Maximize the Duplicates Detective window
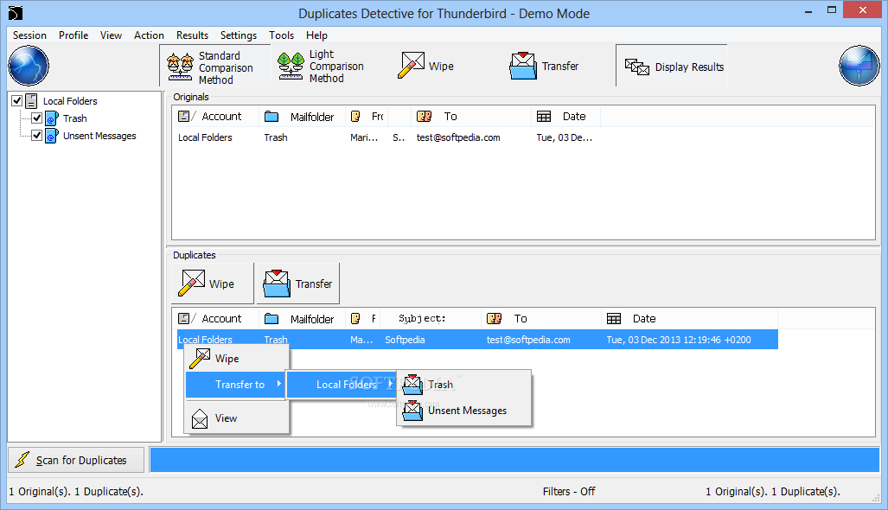The width and height of the screenshot is (888, 510). pos(832,10)
